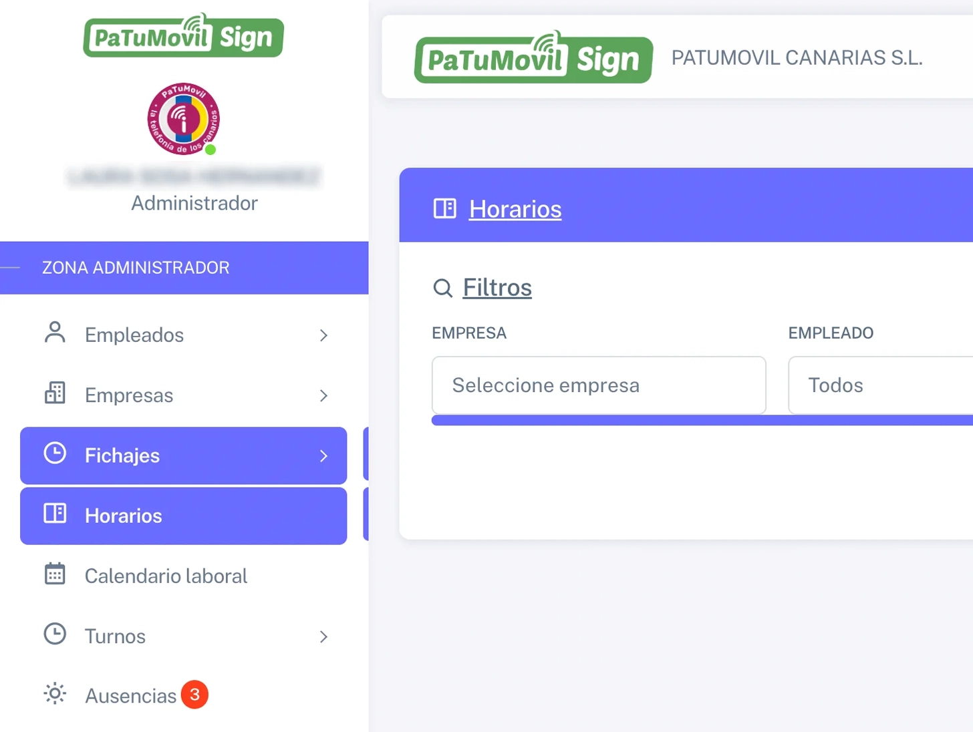Open the Seleccione empresa dropdown
This screenshot has width=973, height=732.
[598, 385]
